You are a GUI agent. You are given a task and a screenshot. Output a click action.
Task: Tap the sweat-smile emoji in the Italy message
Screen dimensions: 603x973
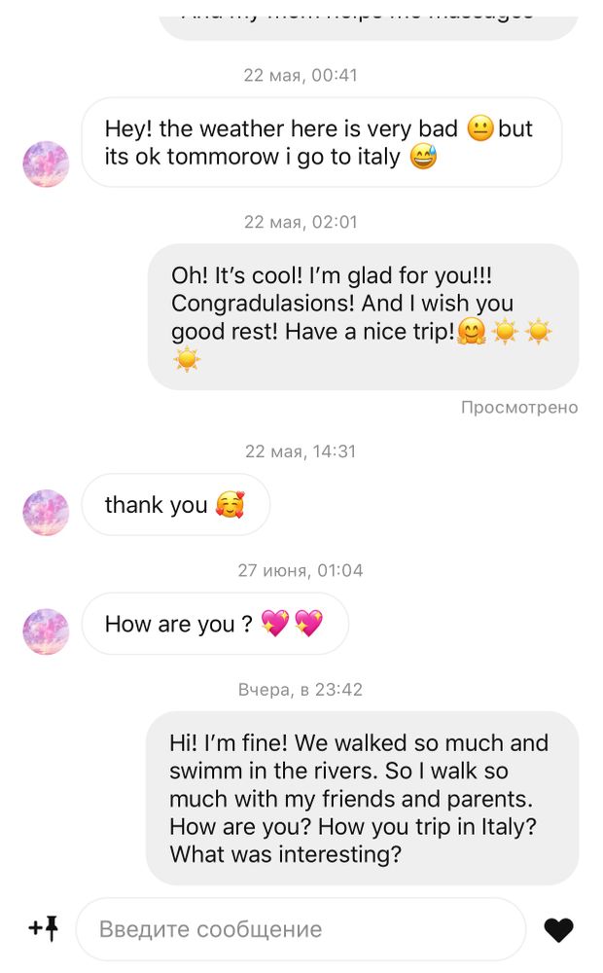coord(423,157)
